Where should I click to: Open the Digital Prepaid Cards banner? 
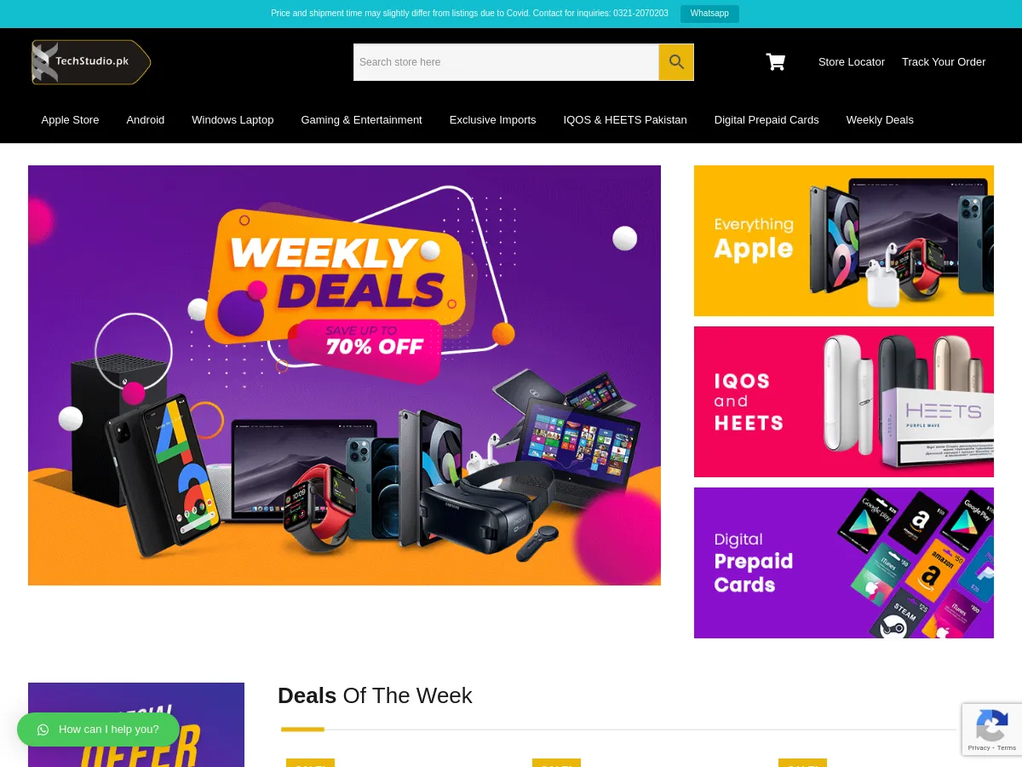pyautogui.click(x=844, y=562)
